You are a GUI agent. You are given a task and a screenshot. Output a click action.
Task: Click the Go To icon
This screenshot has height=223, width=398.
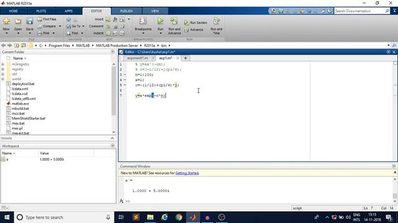point(68,26)
